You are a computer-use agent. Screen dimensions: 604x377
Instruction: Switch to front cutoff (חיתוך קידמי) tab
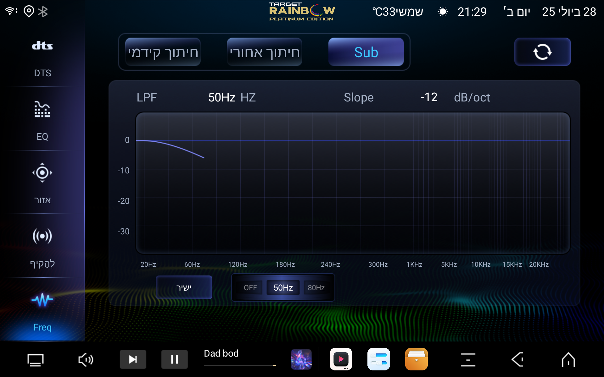pos(163,52)
